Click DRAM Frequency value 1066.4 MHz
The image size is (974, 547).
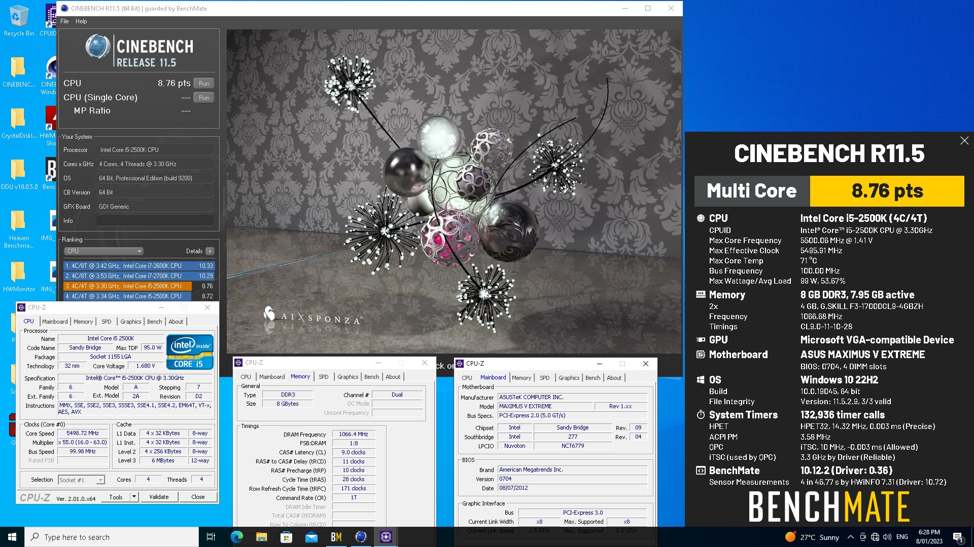(x=354, y=435)
